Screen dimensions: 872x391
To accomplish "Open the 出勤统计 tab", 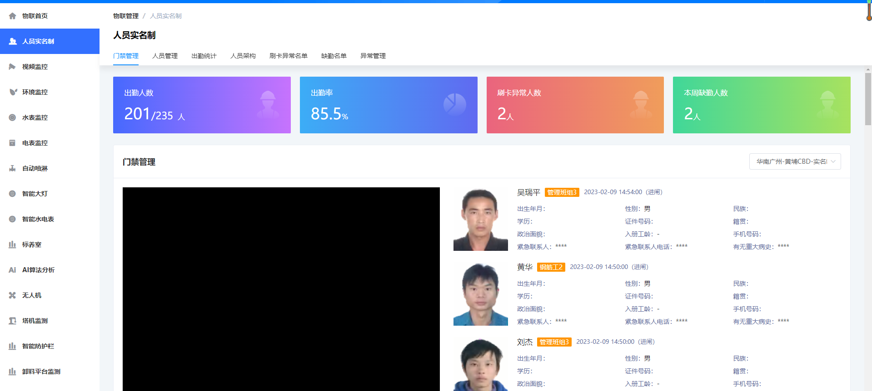I will pos(204,56).
